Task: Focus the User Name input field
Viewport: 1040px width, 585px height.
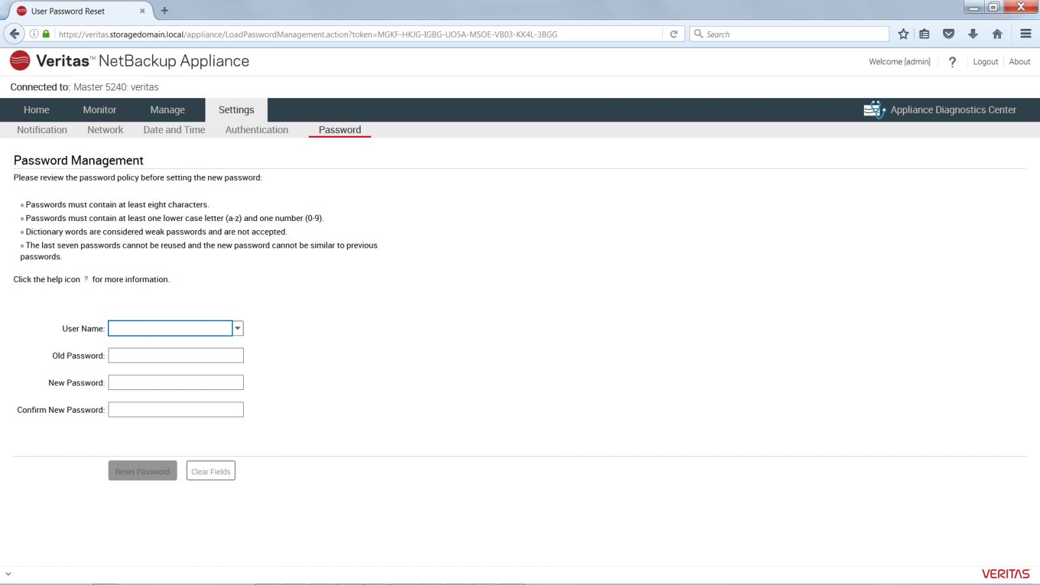Action: (170, 328)
